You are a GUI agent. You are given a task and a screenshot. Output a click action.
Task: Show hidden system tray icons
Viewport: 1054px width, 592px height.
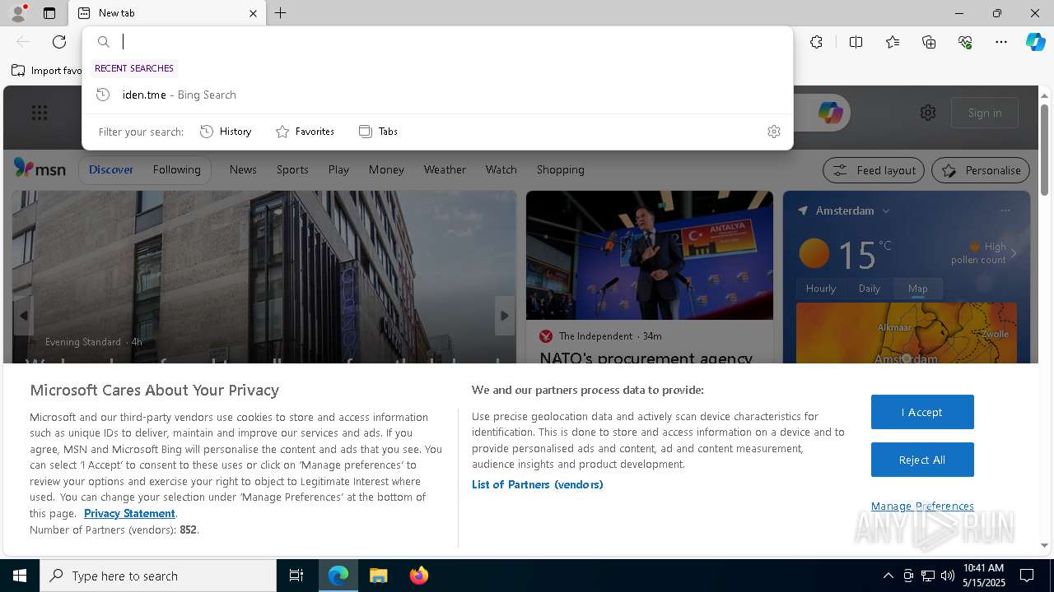(x=888, y=576)
